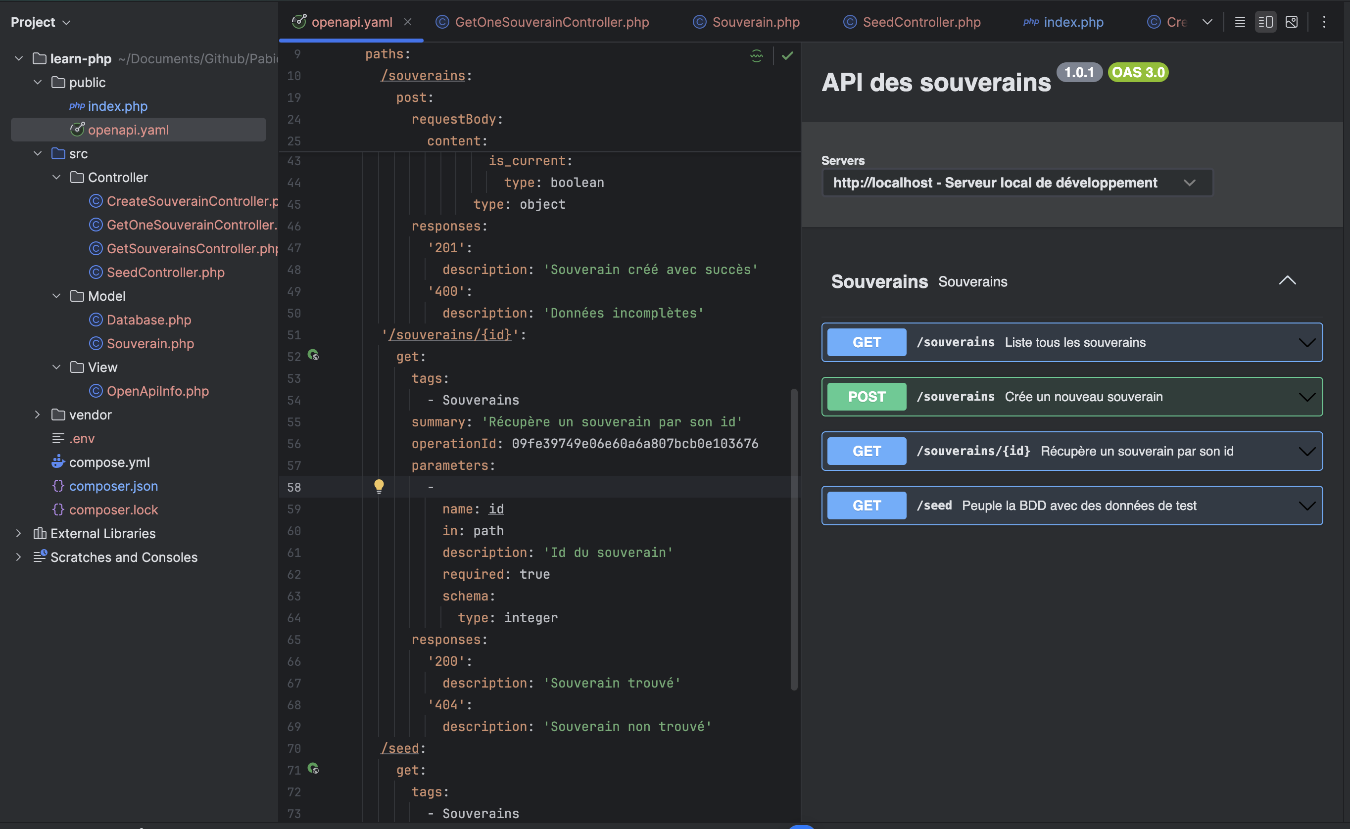The height and width of the screenshot is (829, 1350).
Task: Click the AI assistant wave icon in editor
Action: click(757, 55)
